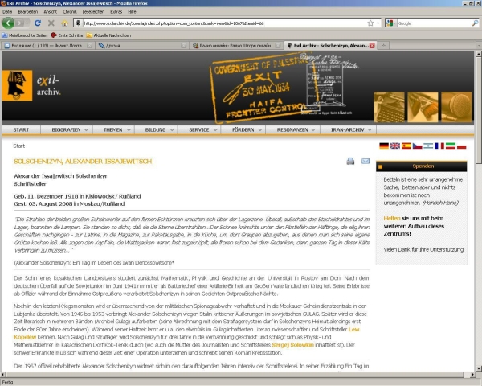Print the article with printer icon
This screenshot has width=482, height=386.
[x=350, y=162]
